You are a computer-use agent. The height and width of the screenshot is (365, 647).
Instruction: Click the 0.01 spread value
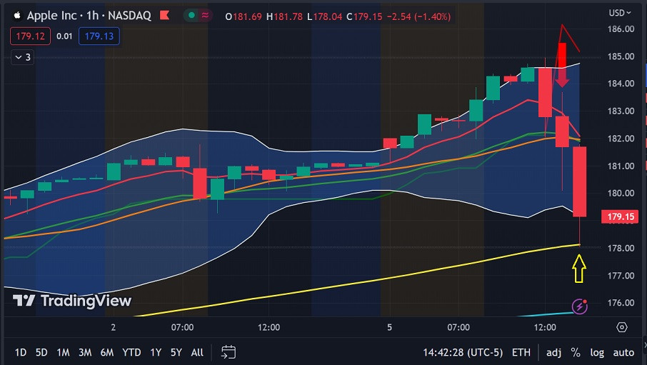coord(64,36)
